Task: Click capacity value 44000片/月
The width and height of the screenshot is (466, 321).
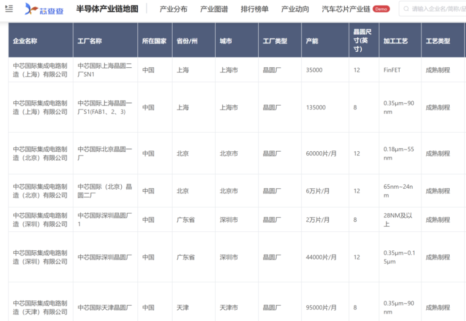Action: [321, 257]
